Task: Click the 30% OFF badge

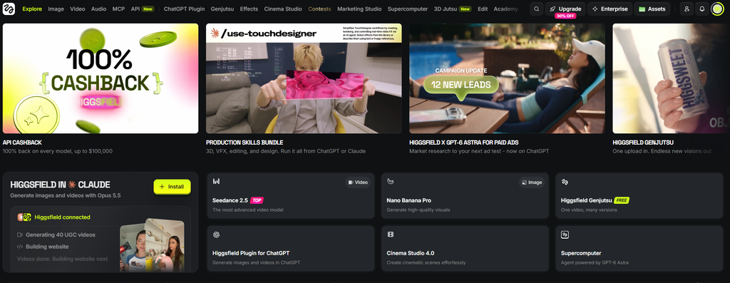Action: tap(565, 16)
